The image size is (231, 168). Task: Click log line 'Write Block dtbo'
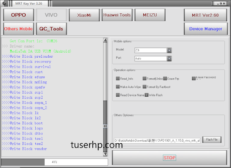pyautogui.click(x=22, y=133)
